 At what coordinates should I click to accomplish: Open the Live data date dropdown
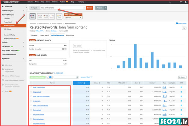40,31
